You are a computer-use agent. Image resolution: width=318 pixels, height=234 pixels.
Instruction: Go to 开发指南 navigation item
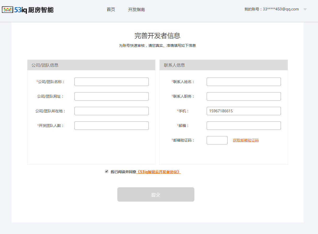point(136,10)
